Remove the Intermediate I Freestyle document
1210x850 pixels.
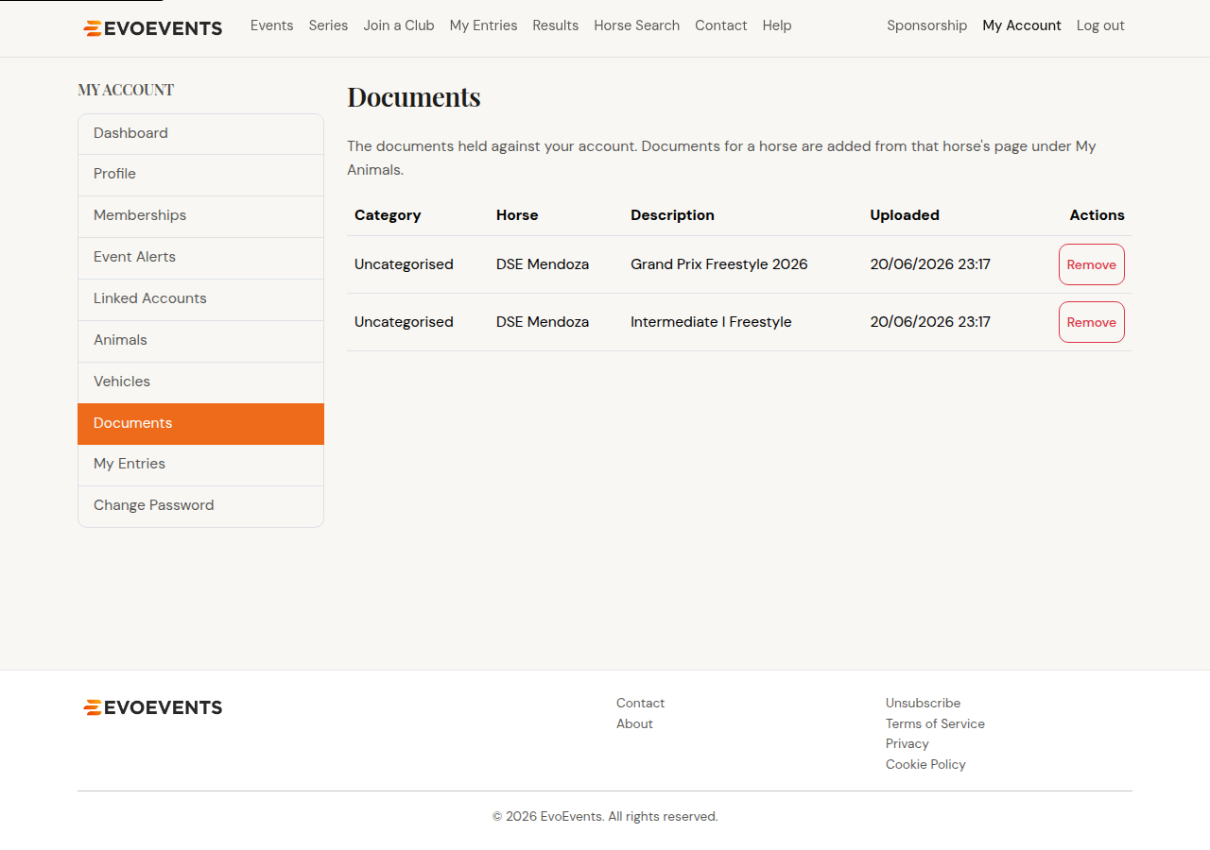pyautogui.click(x=1091, y=322)
